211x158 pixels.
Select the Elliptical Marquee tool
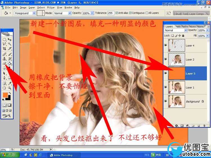(5, 40)
